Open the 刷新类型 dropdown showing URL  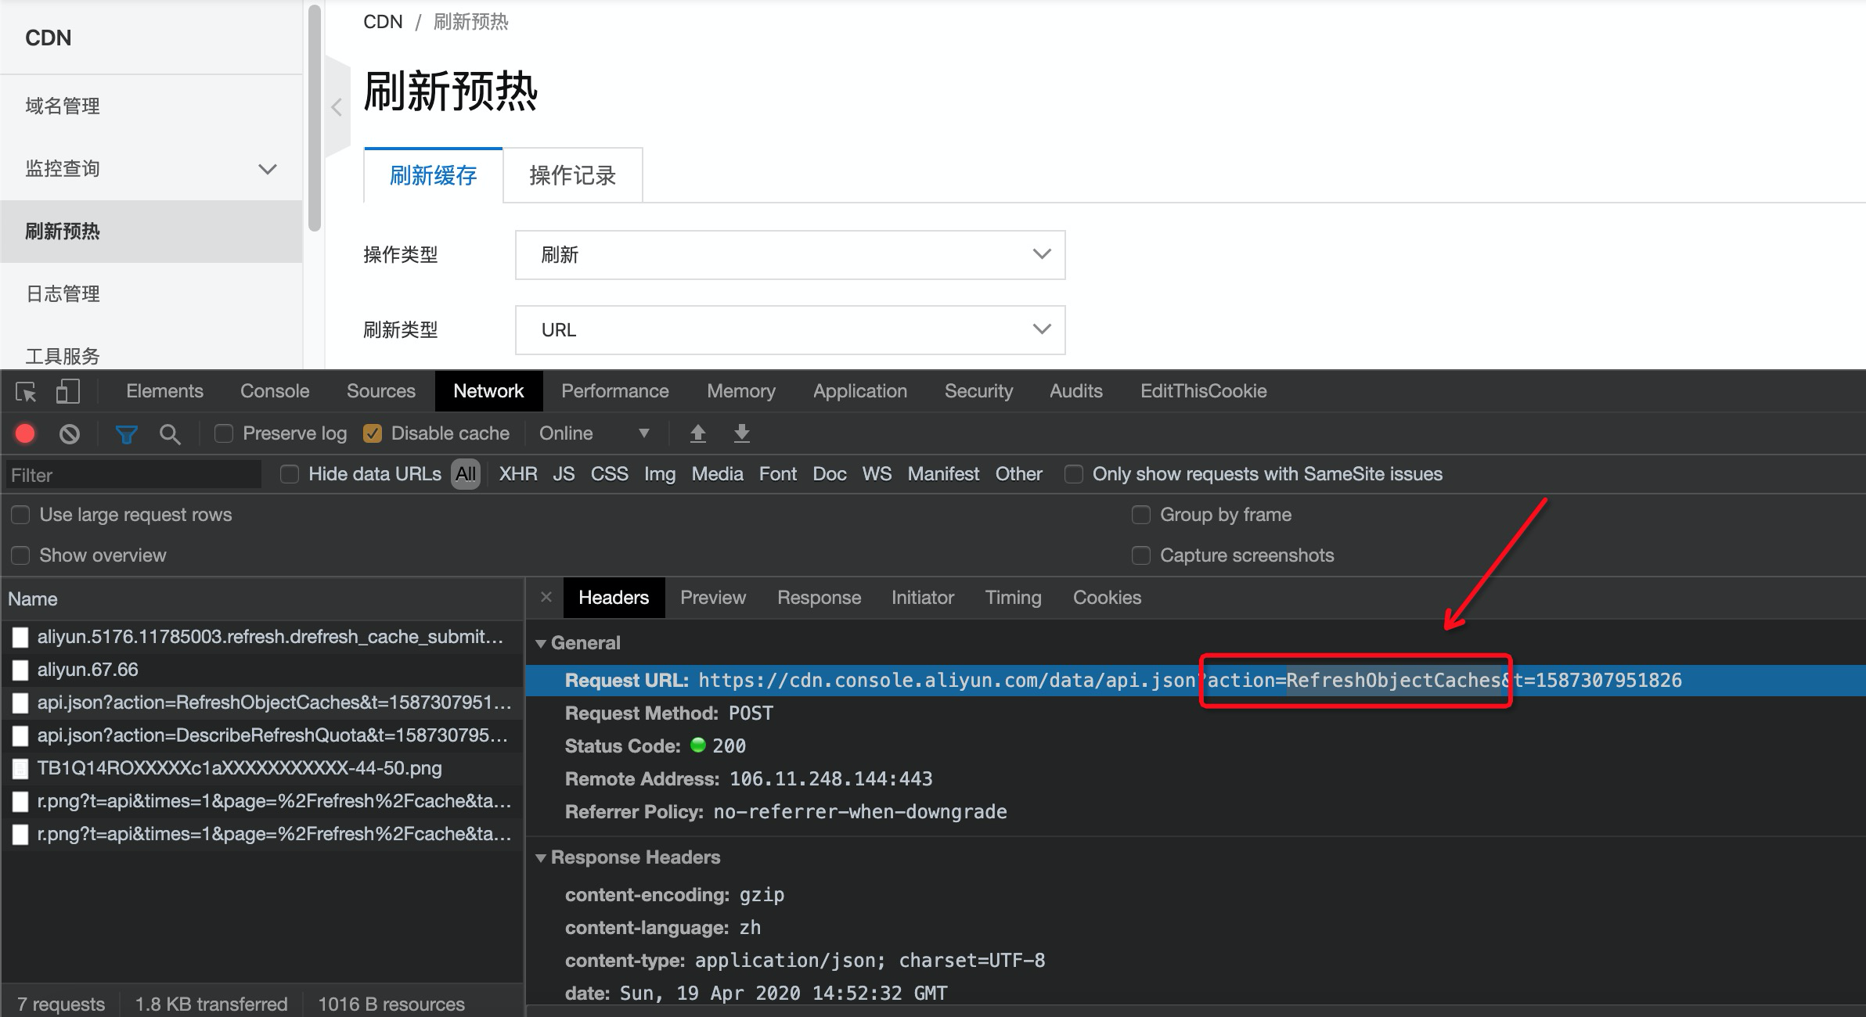[x=790, y=330]
